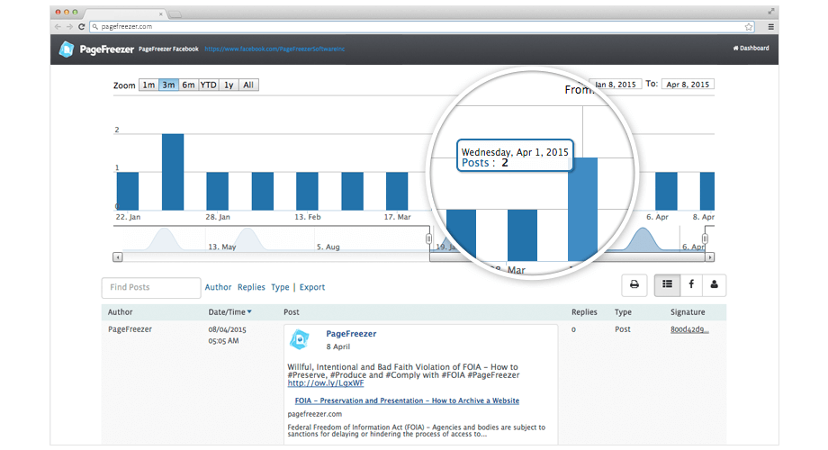
Task: Click the navigator scroll right arrow
Action: point(710,257)
